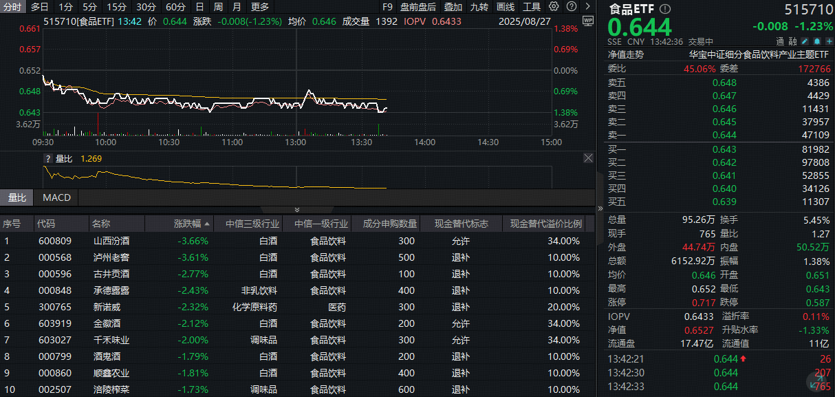Close the 量比 indicator panel

click(588, 158)
